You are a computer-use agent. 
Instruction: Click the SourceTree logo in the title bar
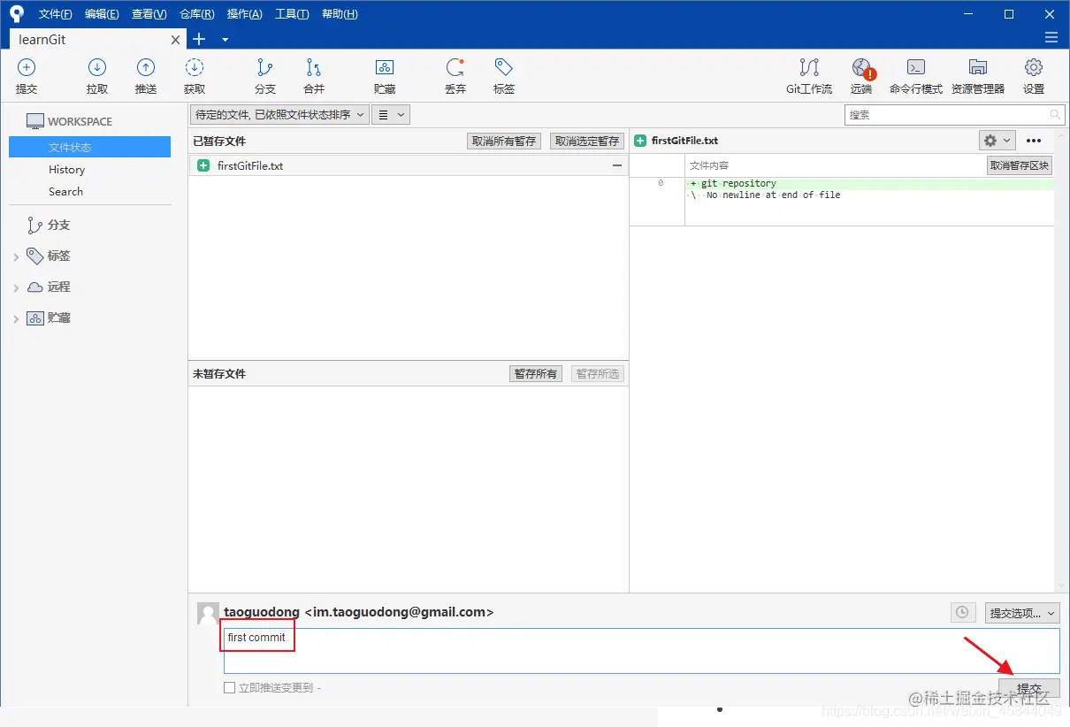point(17,14)
